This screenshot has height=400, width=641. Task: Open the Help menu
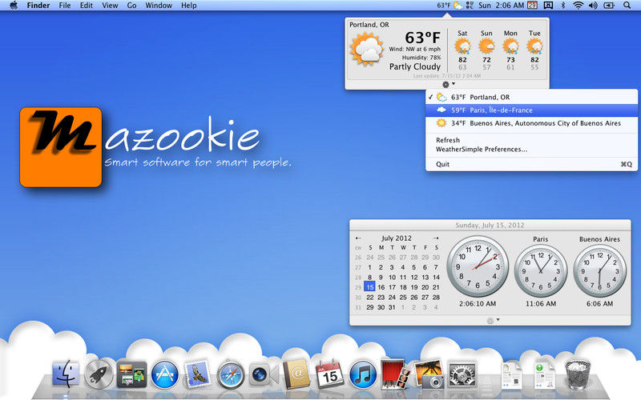(x=189, y=6)
